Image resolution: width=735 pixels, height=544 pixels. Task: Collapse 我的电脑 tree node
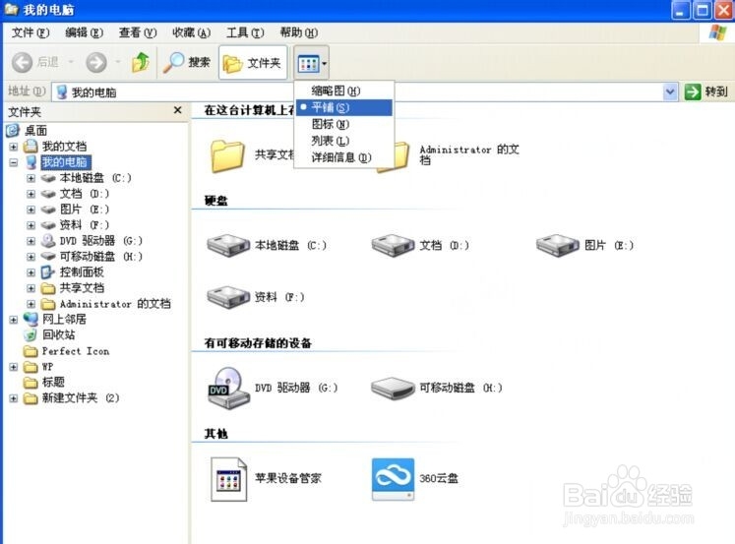click(13, 162)
